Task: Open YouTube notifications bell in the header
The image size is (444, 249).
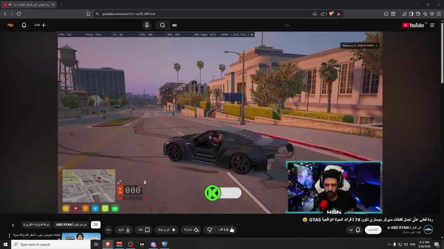Action: point(24,25)
